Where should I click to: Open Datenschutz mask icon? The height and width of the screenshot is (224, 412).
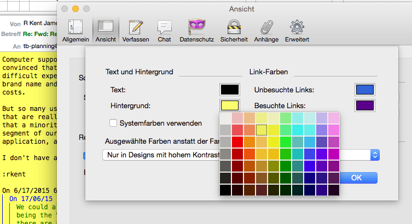click(x=196, y=31)
